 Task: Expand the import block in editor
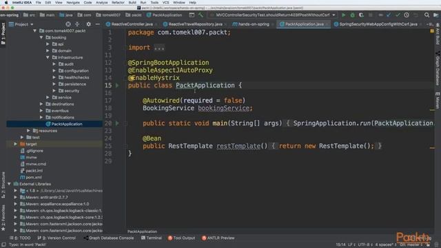[159, 48]
